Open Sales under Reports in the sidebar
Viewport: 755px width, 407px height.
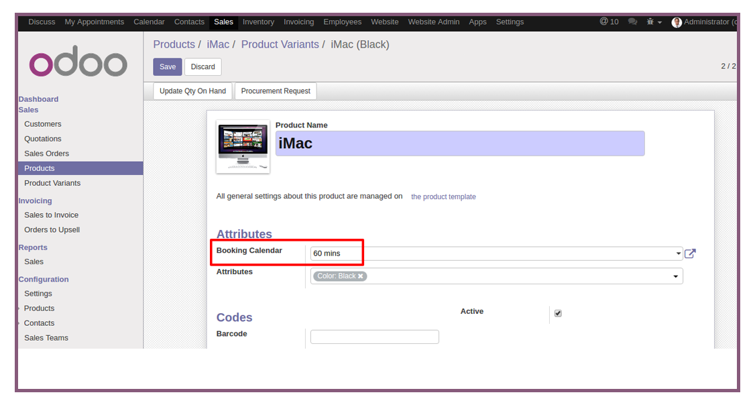[34, 261]
